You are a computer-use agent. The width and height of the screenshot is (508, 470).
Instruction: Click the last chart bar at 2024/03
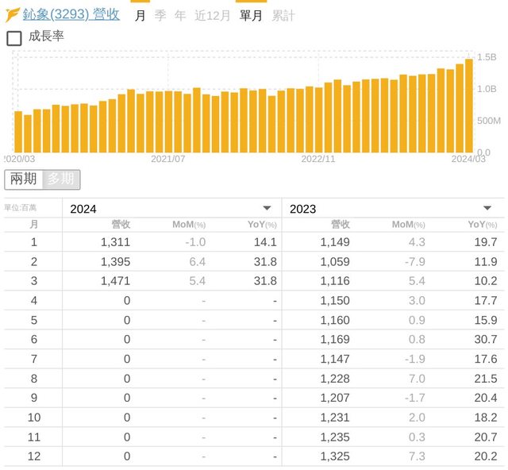click(468, 106)
